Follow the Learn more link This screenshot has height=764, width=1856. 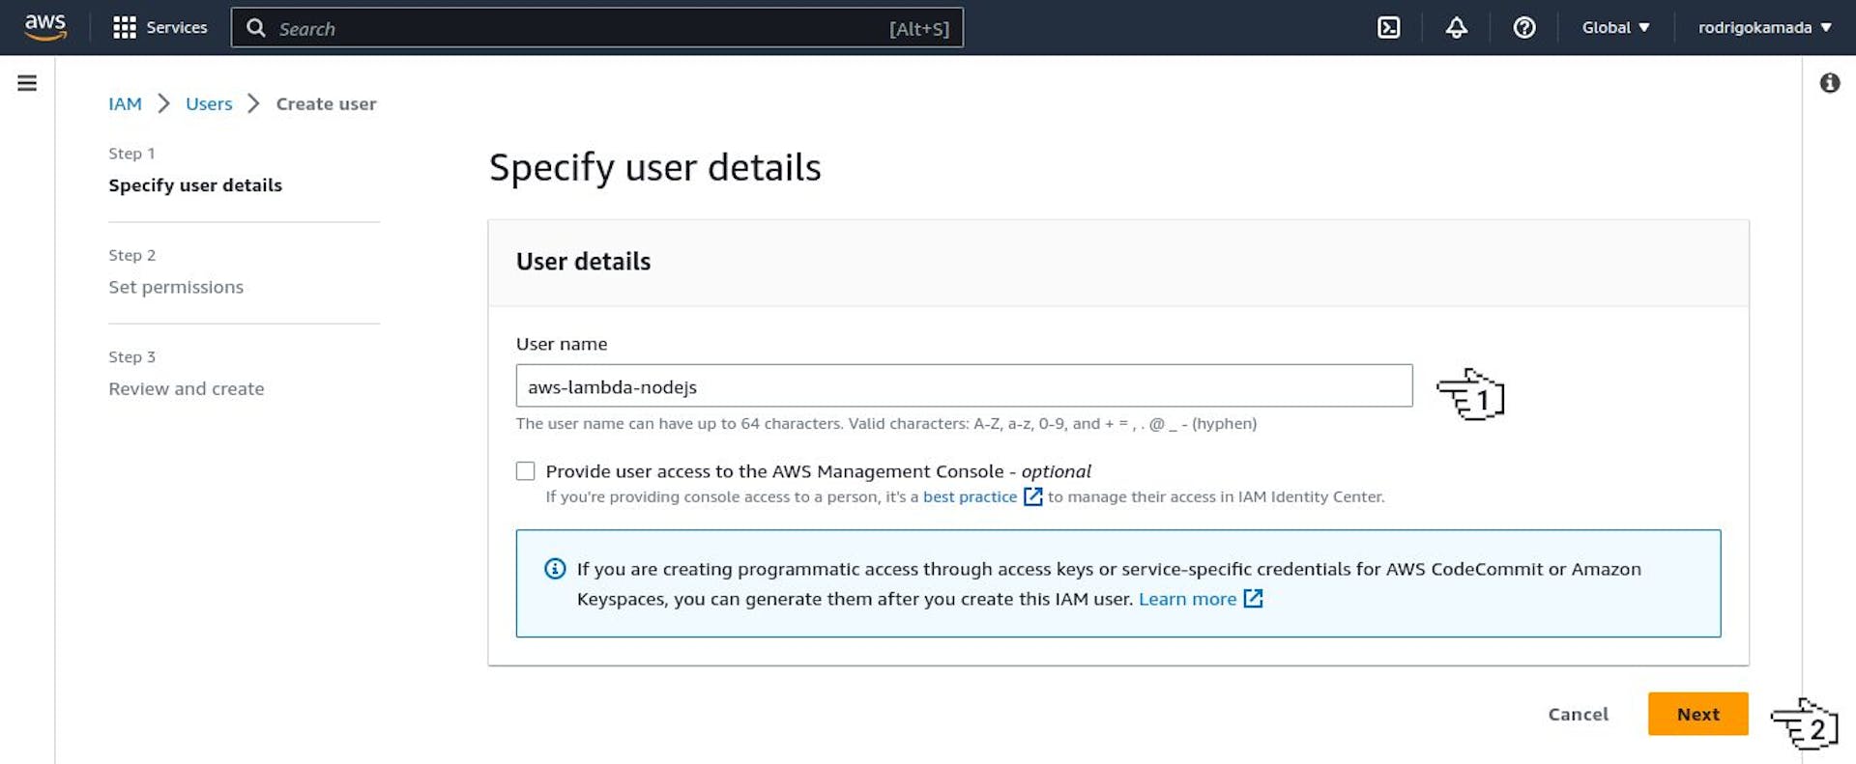(1187, 599)
